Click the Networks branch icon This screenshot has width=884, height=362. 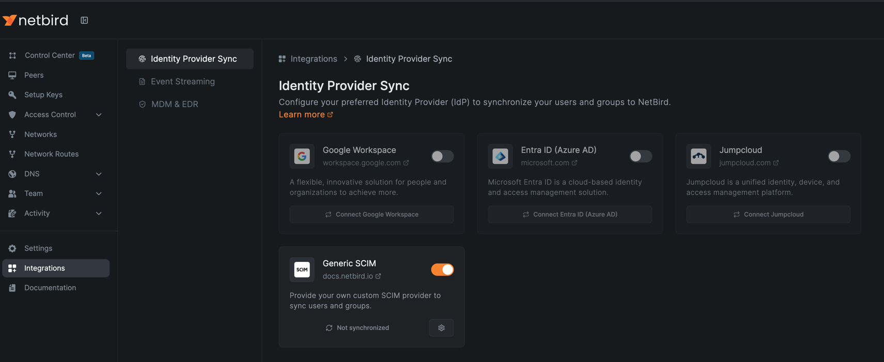click(12, 135)
